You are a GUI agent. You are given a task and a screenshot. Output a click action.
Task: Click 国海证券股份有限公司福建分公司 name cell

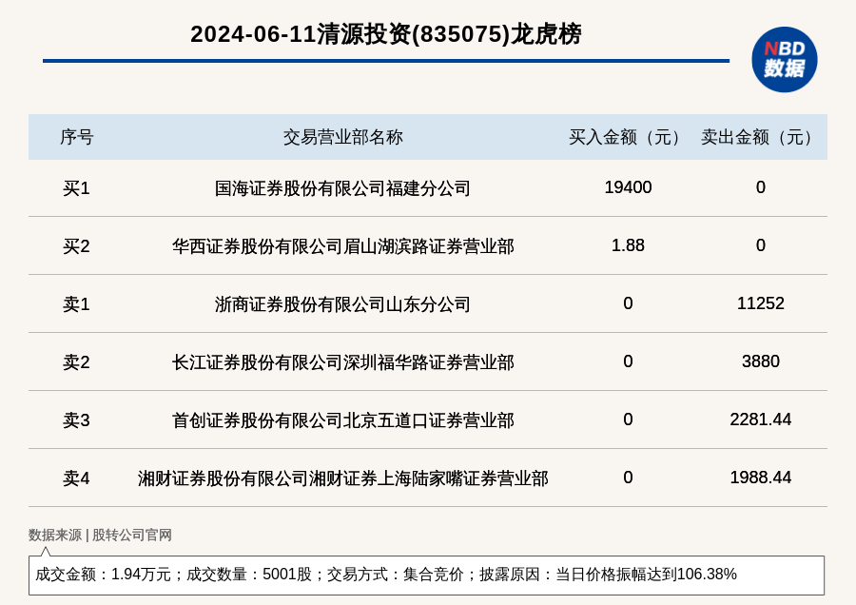(342, 188)
